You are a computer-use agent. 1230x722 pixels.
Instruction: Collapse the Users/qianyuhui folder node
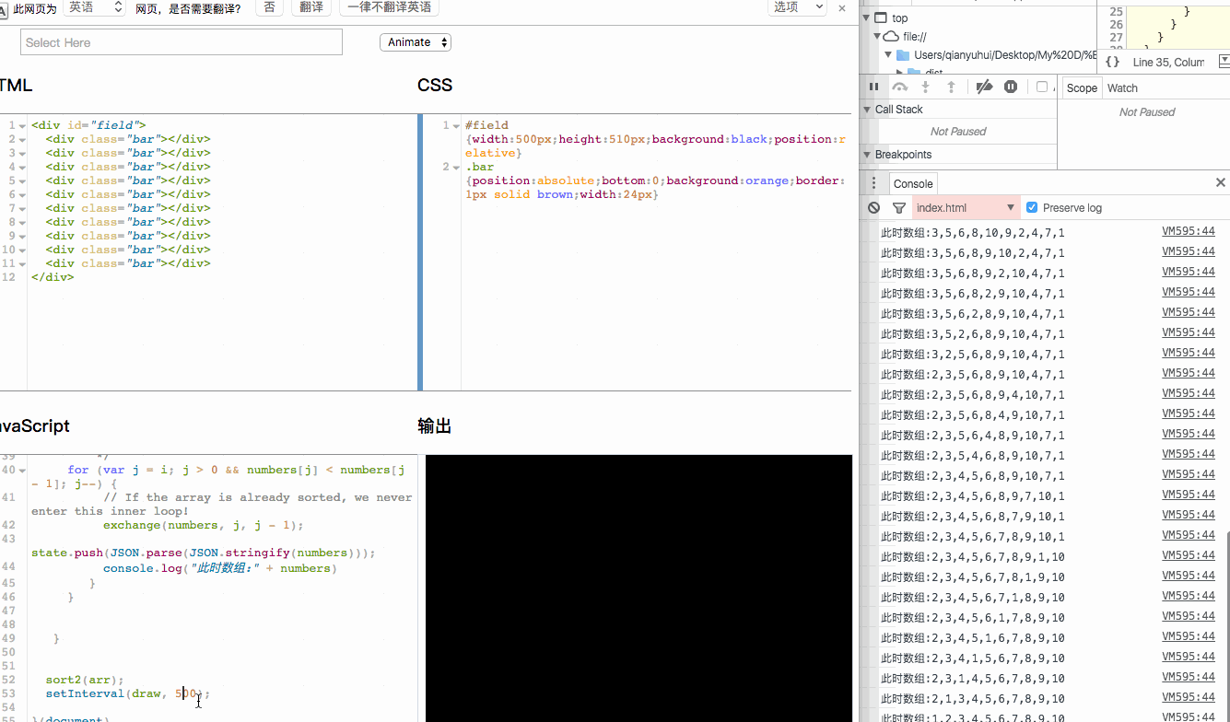(x=889, y=55)
